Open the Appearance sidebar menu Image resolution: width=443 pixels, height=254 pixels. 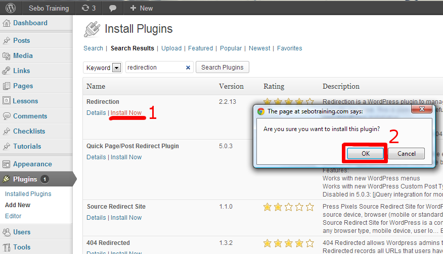[32, 164]
